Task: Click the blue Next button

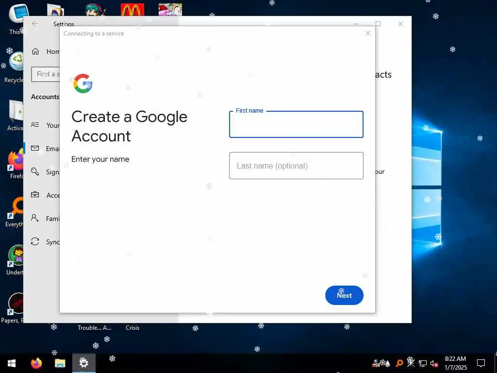Action: [344, 295]
